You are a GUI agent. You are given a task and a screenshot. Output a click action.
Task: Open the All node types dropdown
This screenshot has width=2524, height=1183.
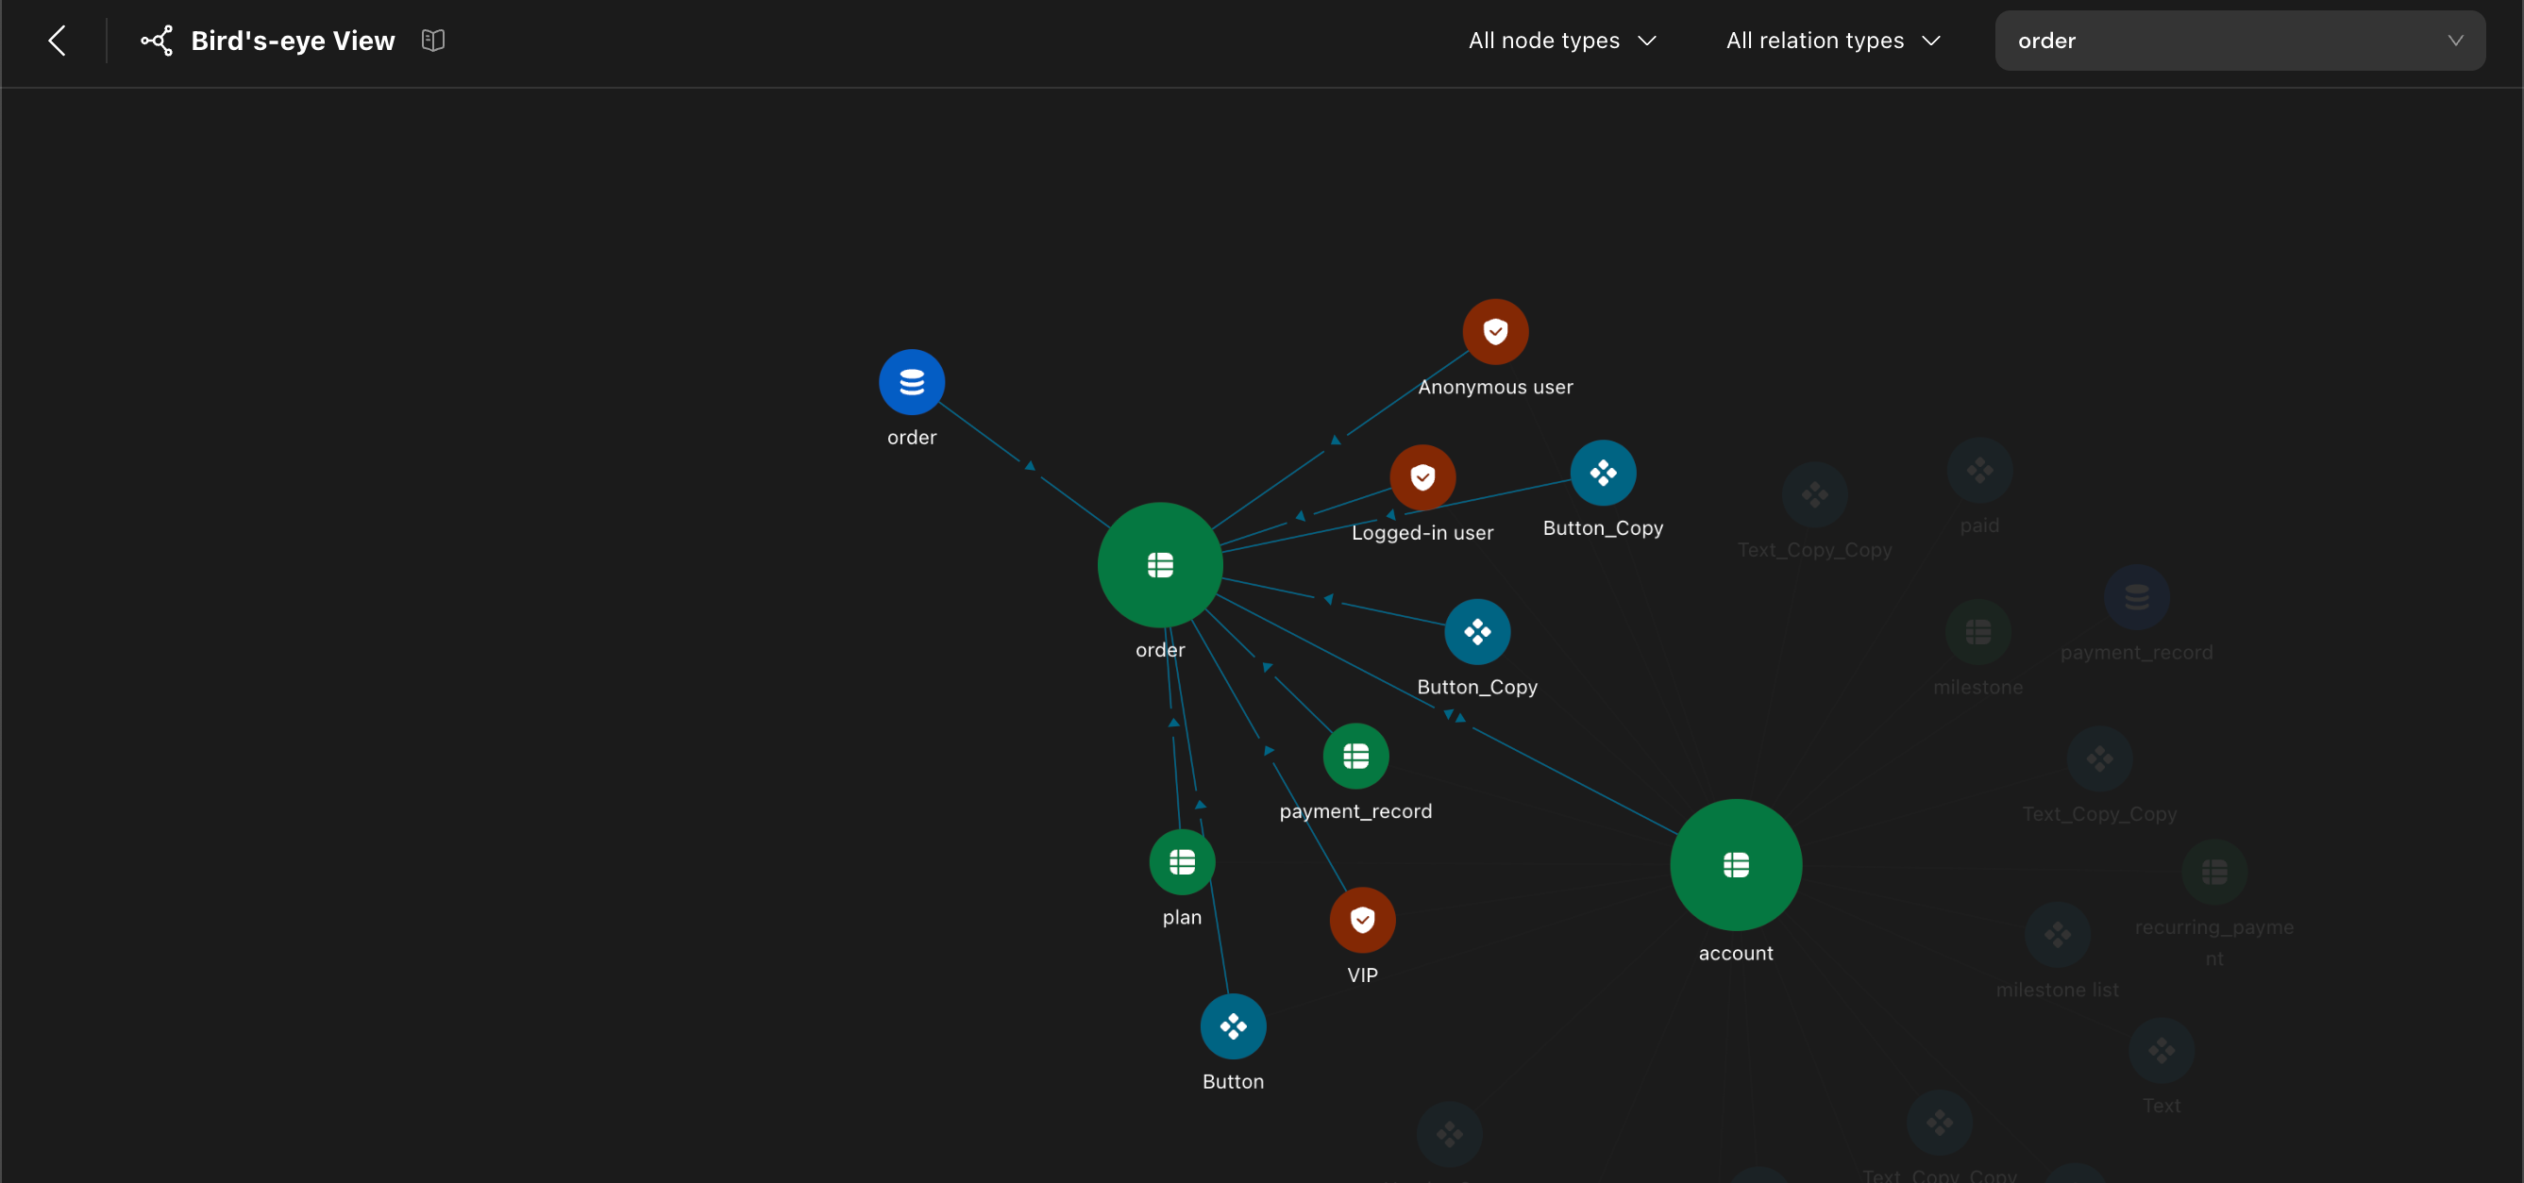[x=1562, y=41]
